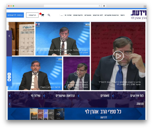This screenshot has height=129, width=153.
Task: Expand the three dots overflow menu
Action: (x=62, y=15)
